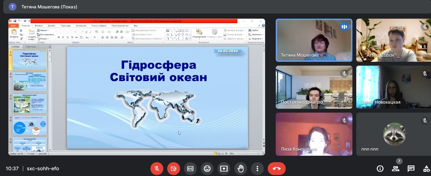
Task: Open the Activities shapes icon
Action: pos(426,168)
